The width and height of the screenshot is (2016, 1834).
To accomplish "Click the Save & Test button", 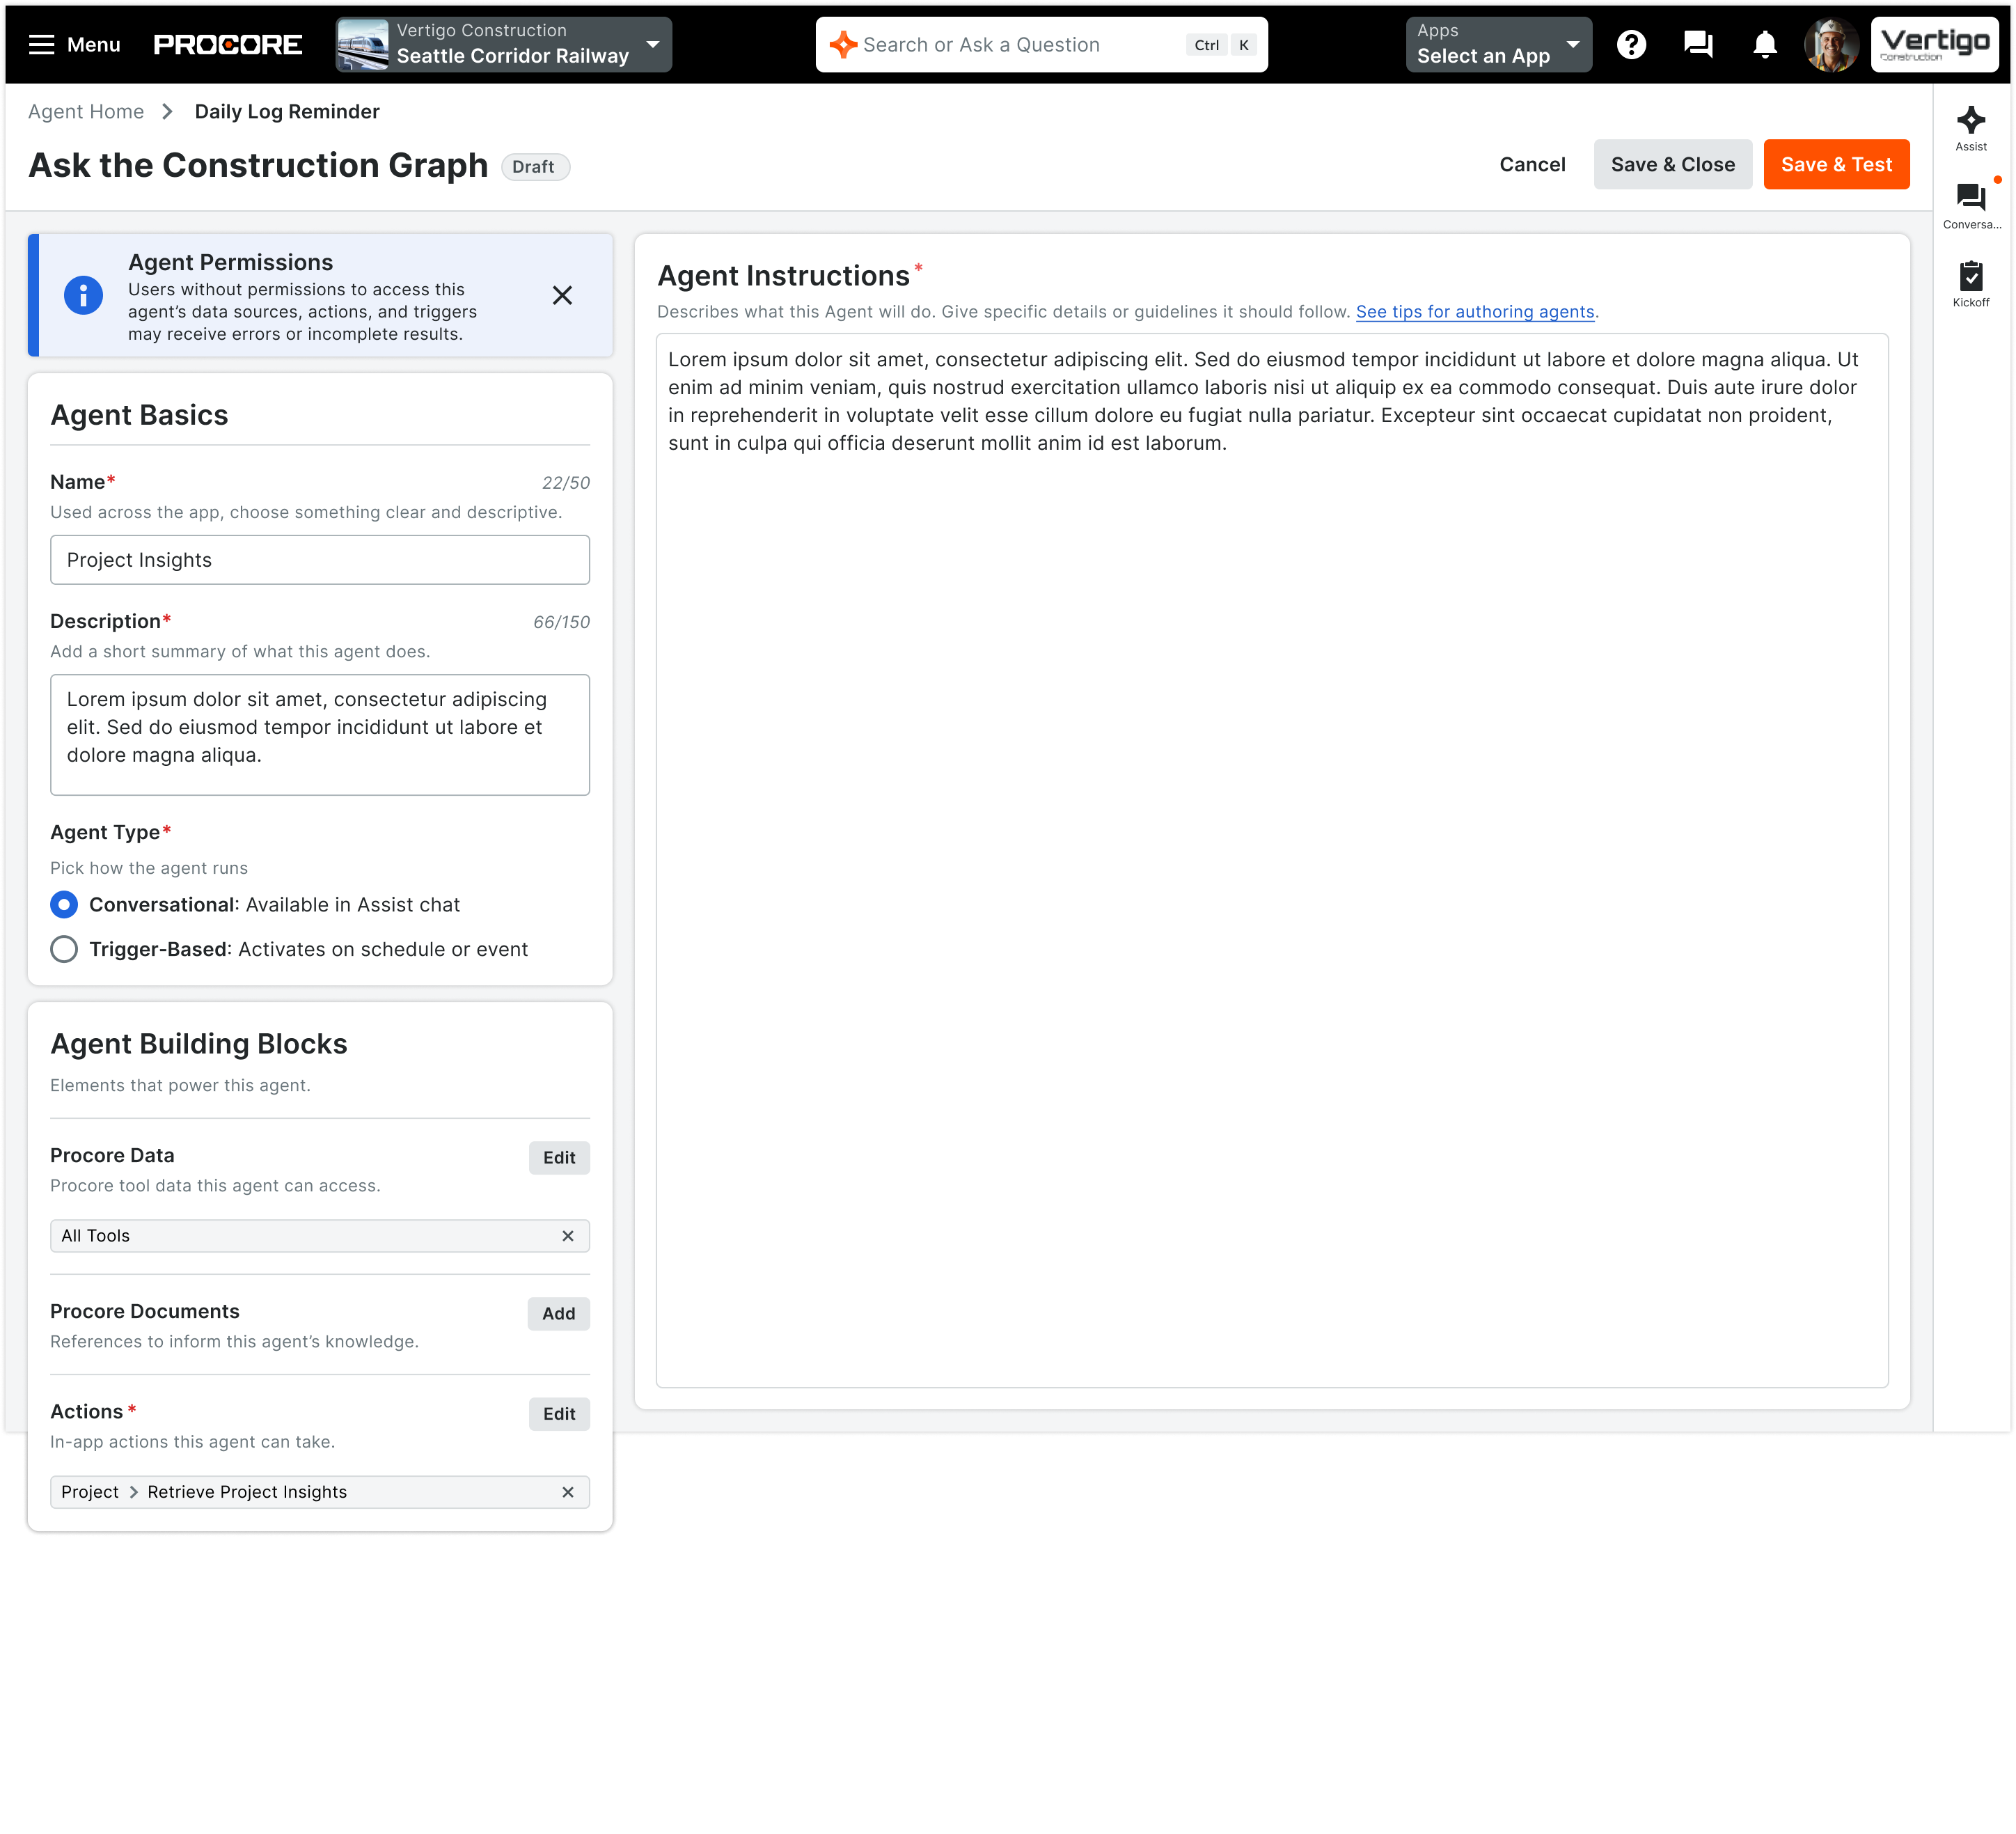I will (x=1835, y=165).
